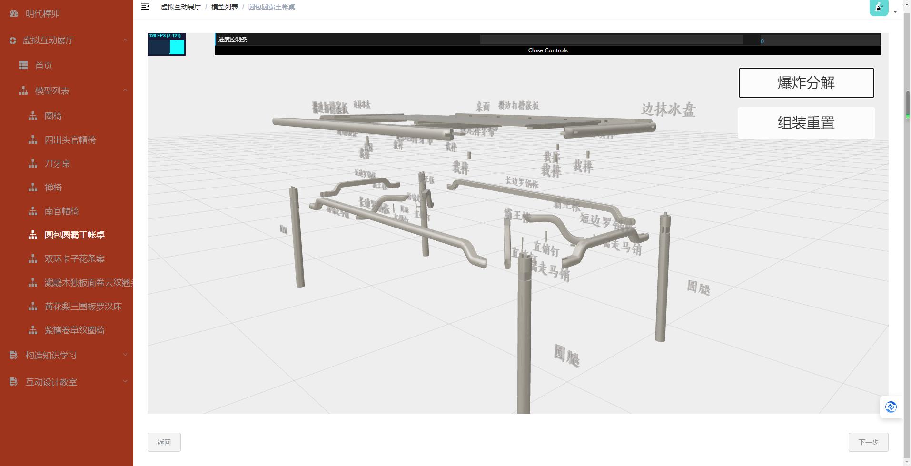Click the 首页 grid icon in sidebar

[23, 66]
